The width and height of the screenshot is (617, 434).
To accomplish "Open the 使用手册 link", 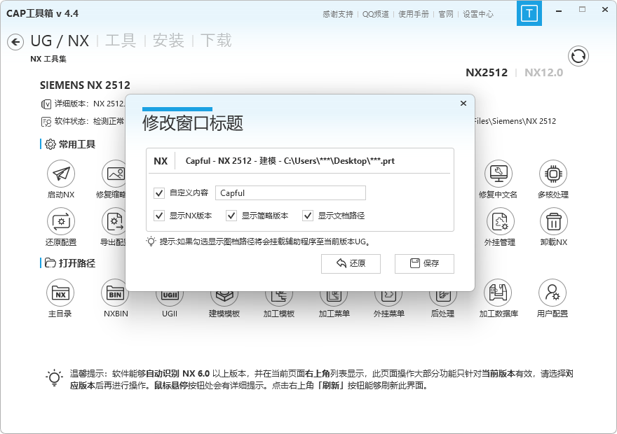I will pyautogui.click(x=414, y=14).
